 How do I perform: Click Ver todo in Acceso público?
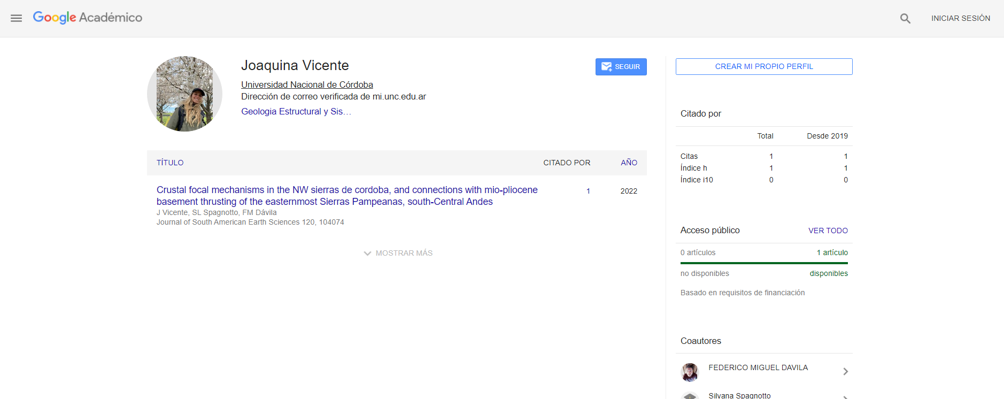coord(828,231)
